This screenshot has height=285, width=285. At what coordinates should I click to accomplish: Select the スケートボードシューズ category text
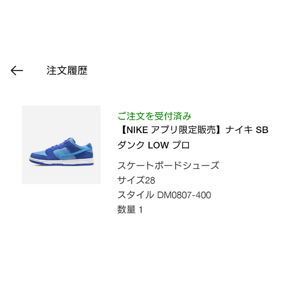click(x=168, y=166)
